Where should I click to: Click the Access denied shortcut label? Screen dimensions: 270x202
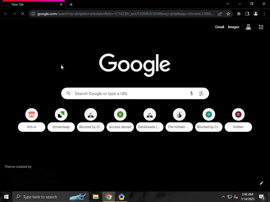tap(120, 127)
